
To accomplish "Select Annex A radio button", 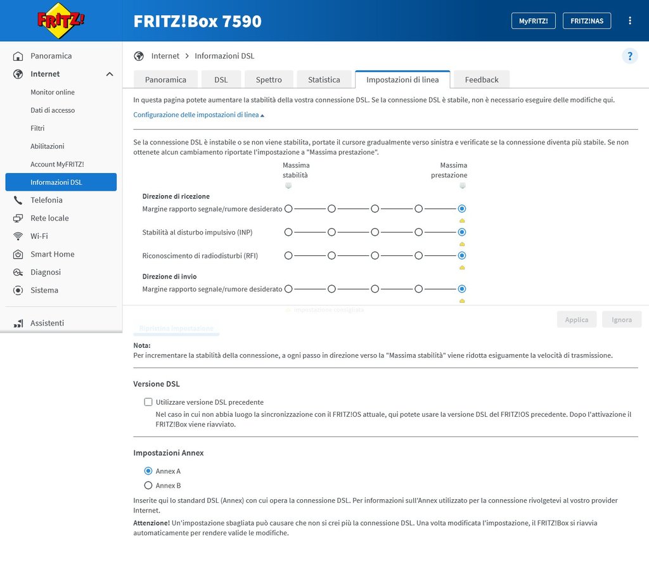I will pyautogui.click(x=148, y=471).
